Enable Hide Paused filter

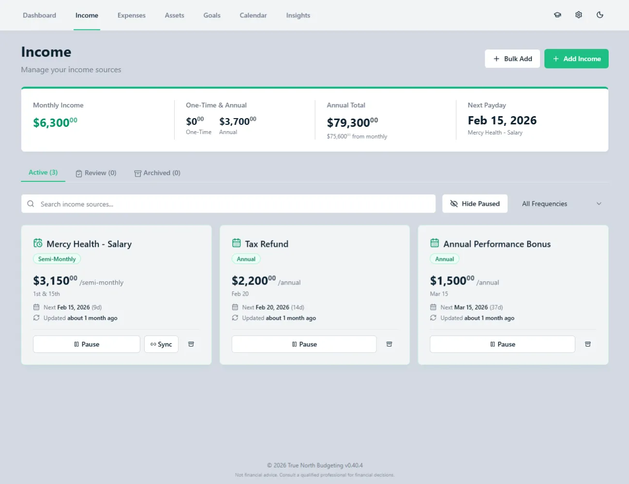(x=475, y=203)
